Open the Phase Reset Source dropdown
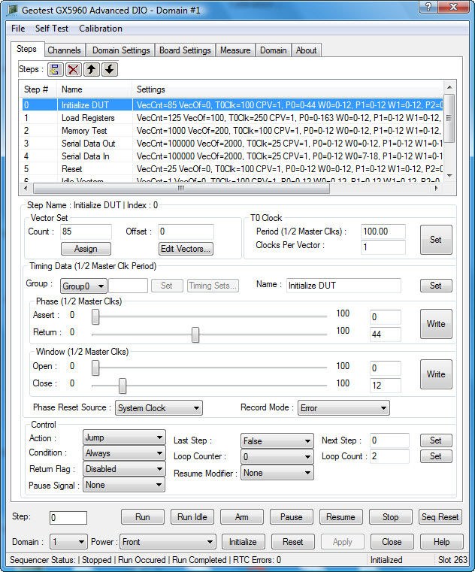Image resolution: width=475 pixels, height=572 pixels. pos(159,408)
